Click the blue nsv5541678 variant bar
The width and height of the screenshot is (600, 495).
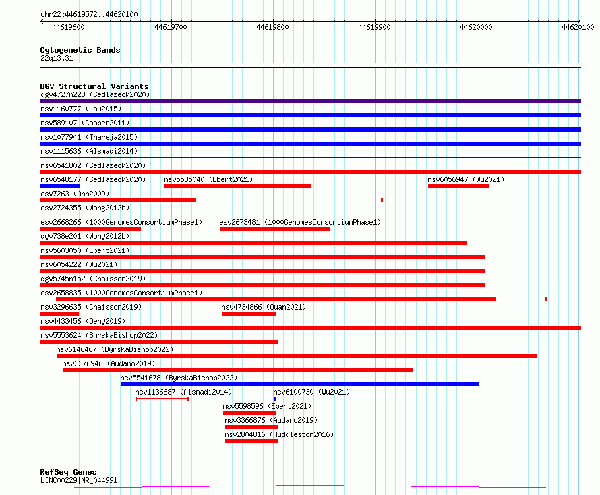[x=299, y=384]
